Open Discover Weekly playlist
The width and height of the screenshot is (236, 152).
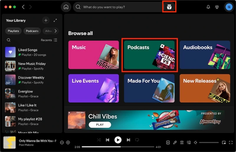(32, 80)
